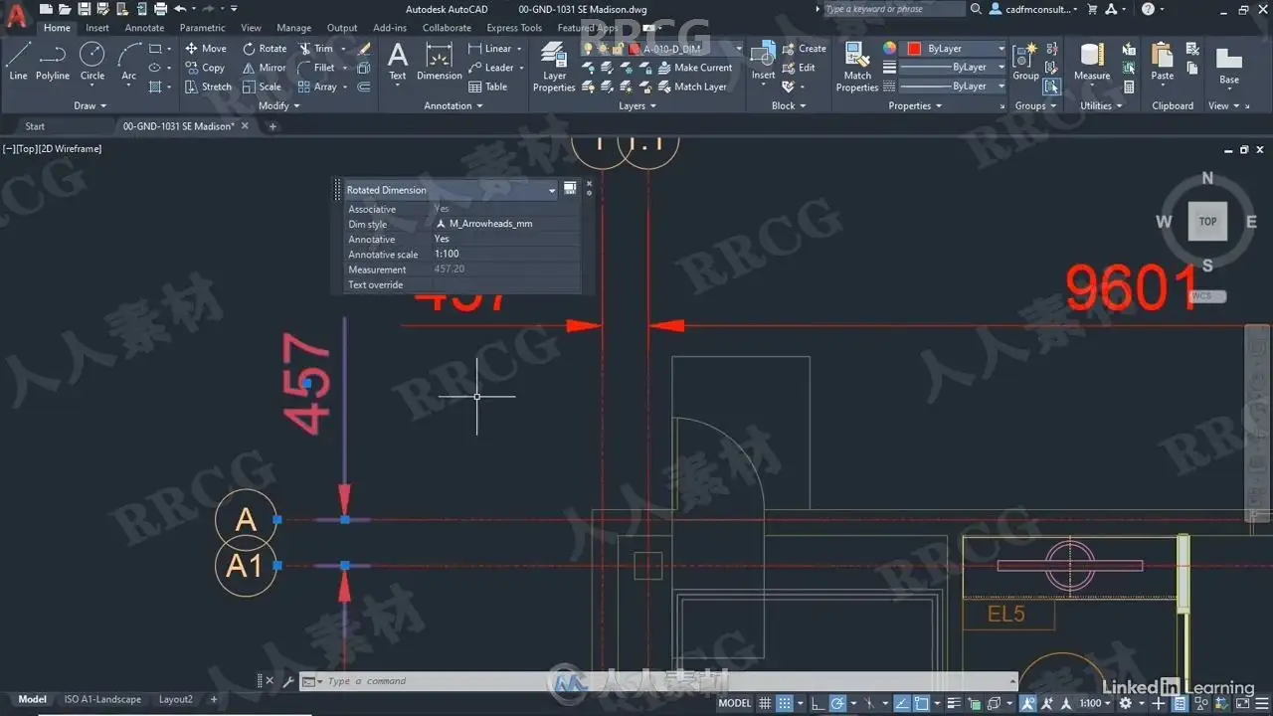The width and height of the screenshot is (1273, 716).
Task: Click the Group tool
Action: pyautogui.click(x=1025, y=61)
